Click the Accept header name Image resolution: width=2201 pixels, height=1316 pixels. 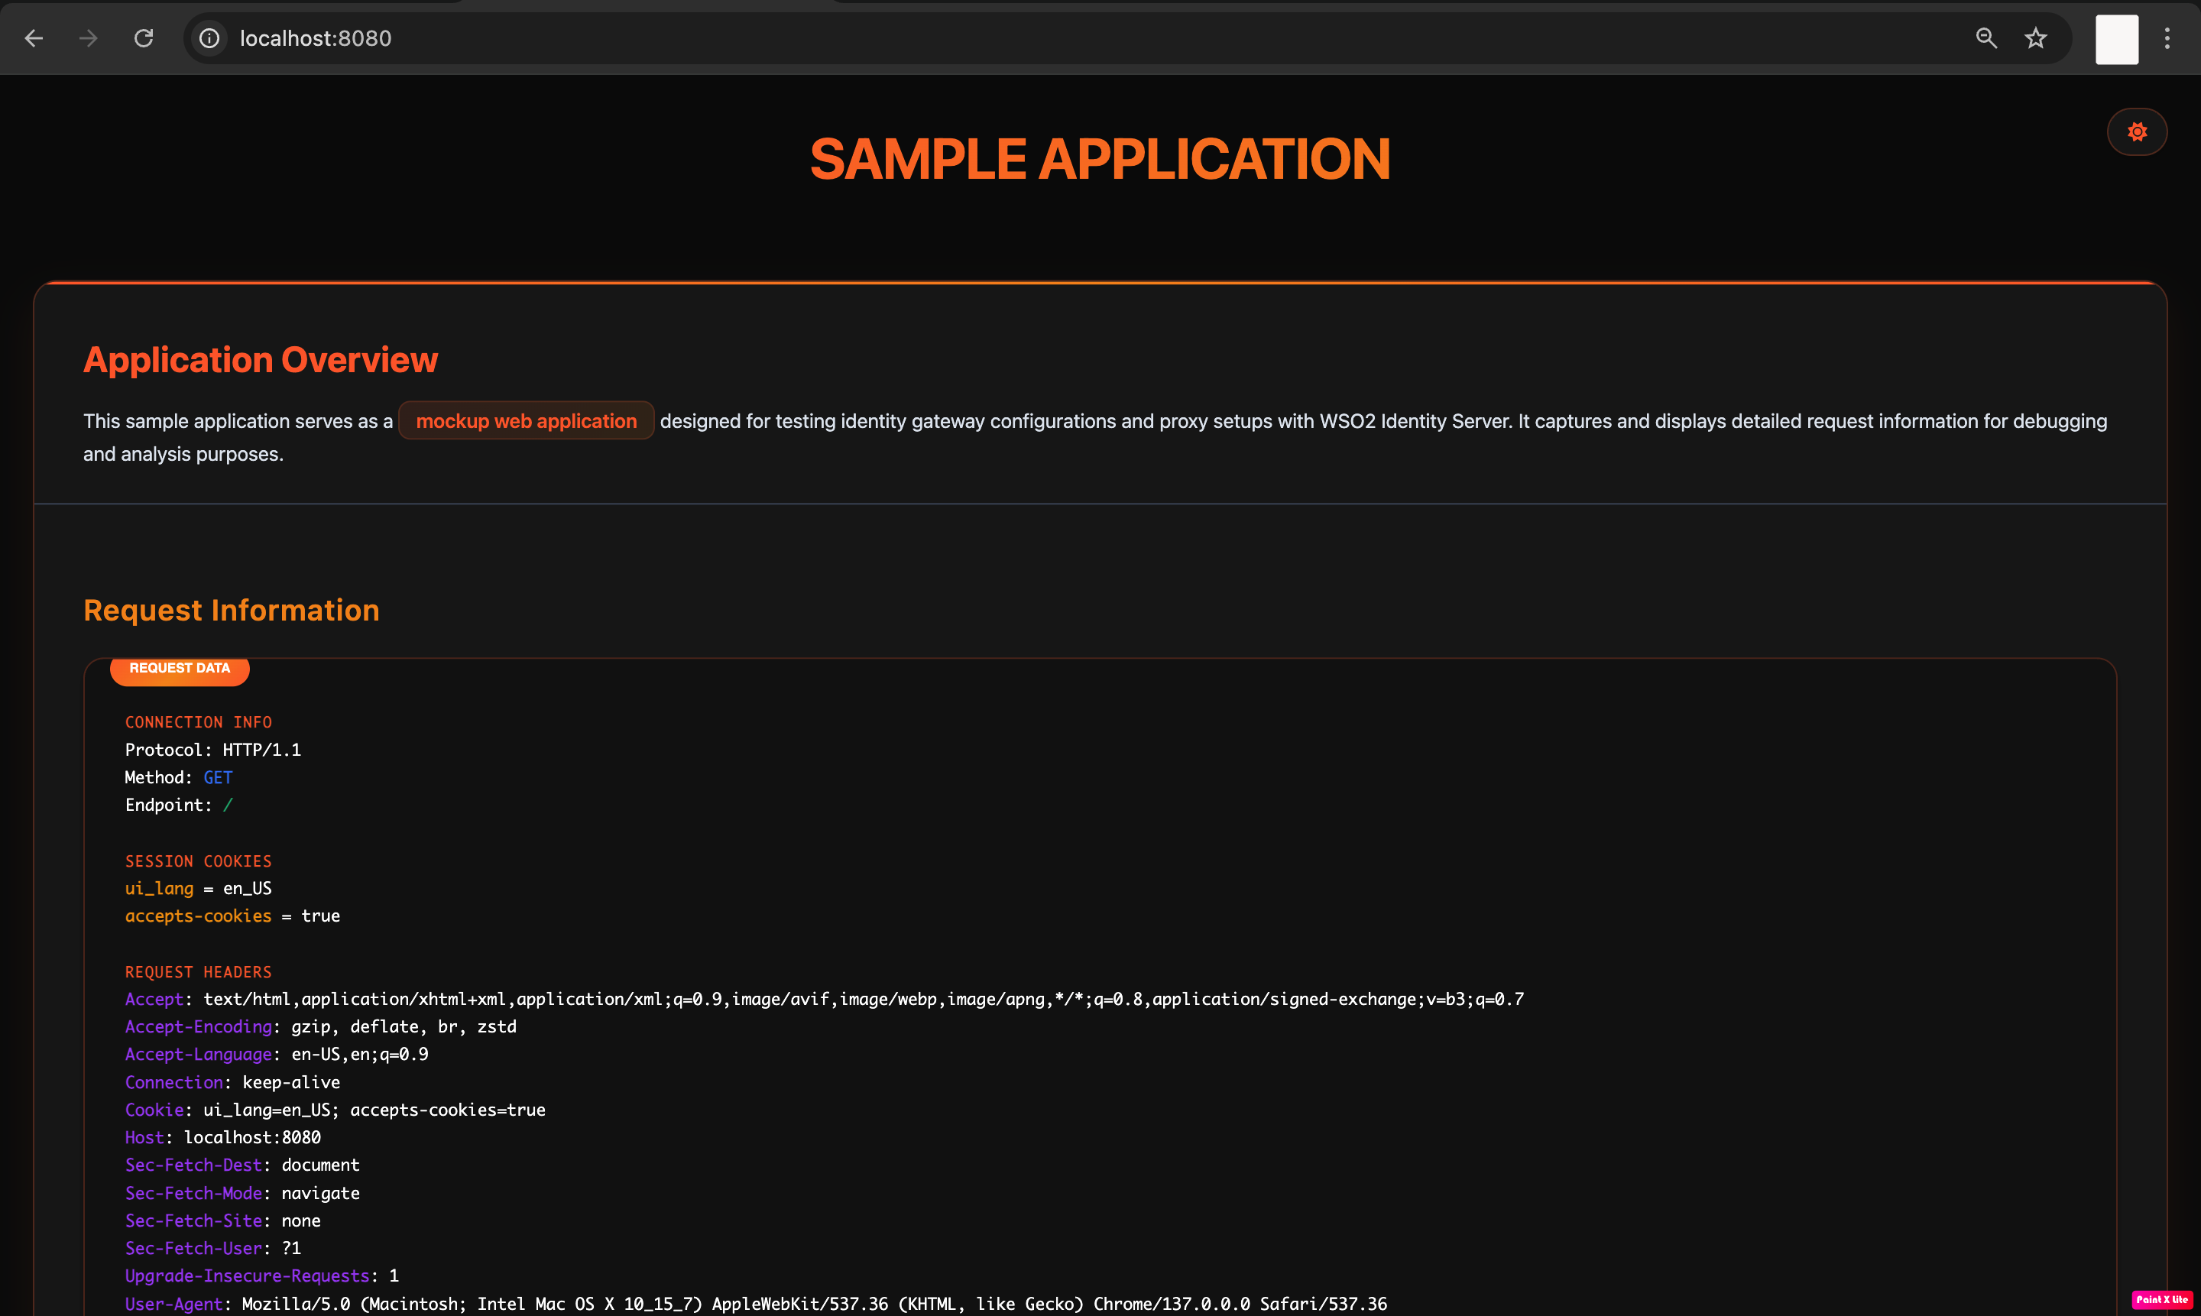point(154,1000)
